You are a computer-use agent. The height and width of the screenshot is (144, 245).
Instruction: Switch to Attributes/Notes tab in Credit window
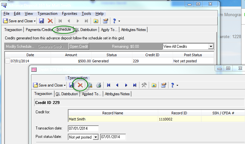coord(117,94)
